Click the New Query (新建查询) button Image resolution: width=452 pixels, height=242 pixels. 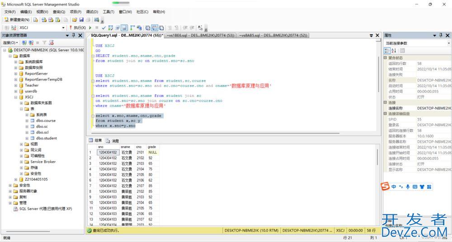click(x=17, y=19)
